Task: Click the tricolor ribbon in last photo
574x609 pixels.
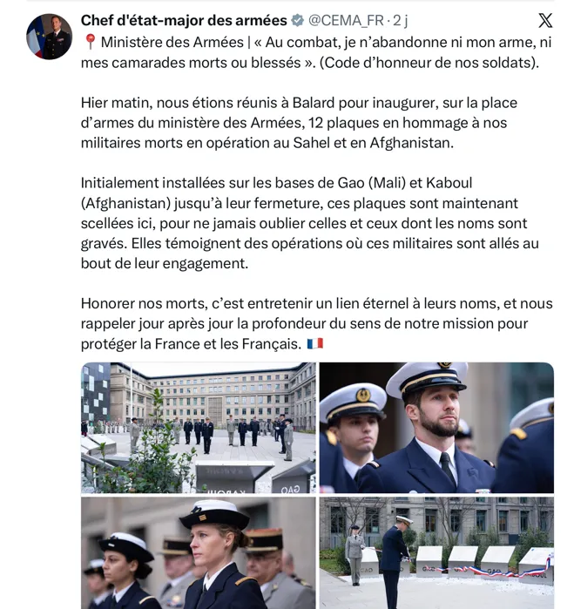Action: [485, 570]
